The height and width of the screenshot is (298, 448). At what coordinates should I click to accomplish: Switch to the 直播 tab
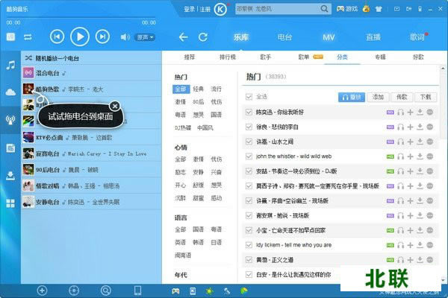(x=373, y=37)
